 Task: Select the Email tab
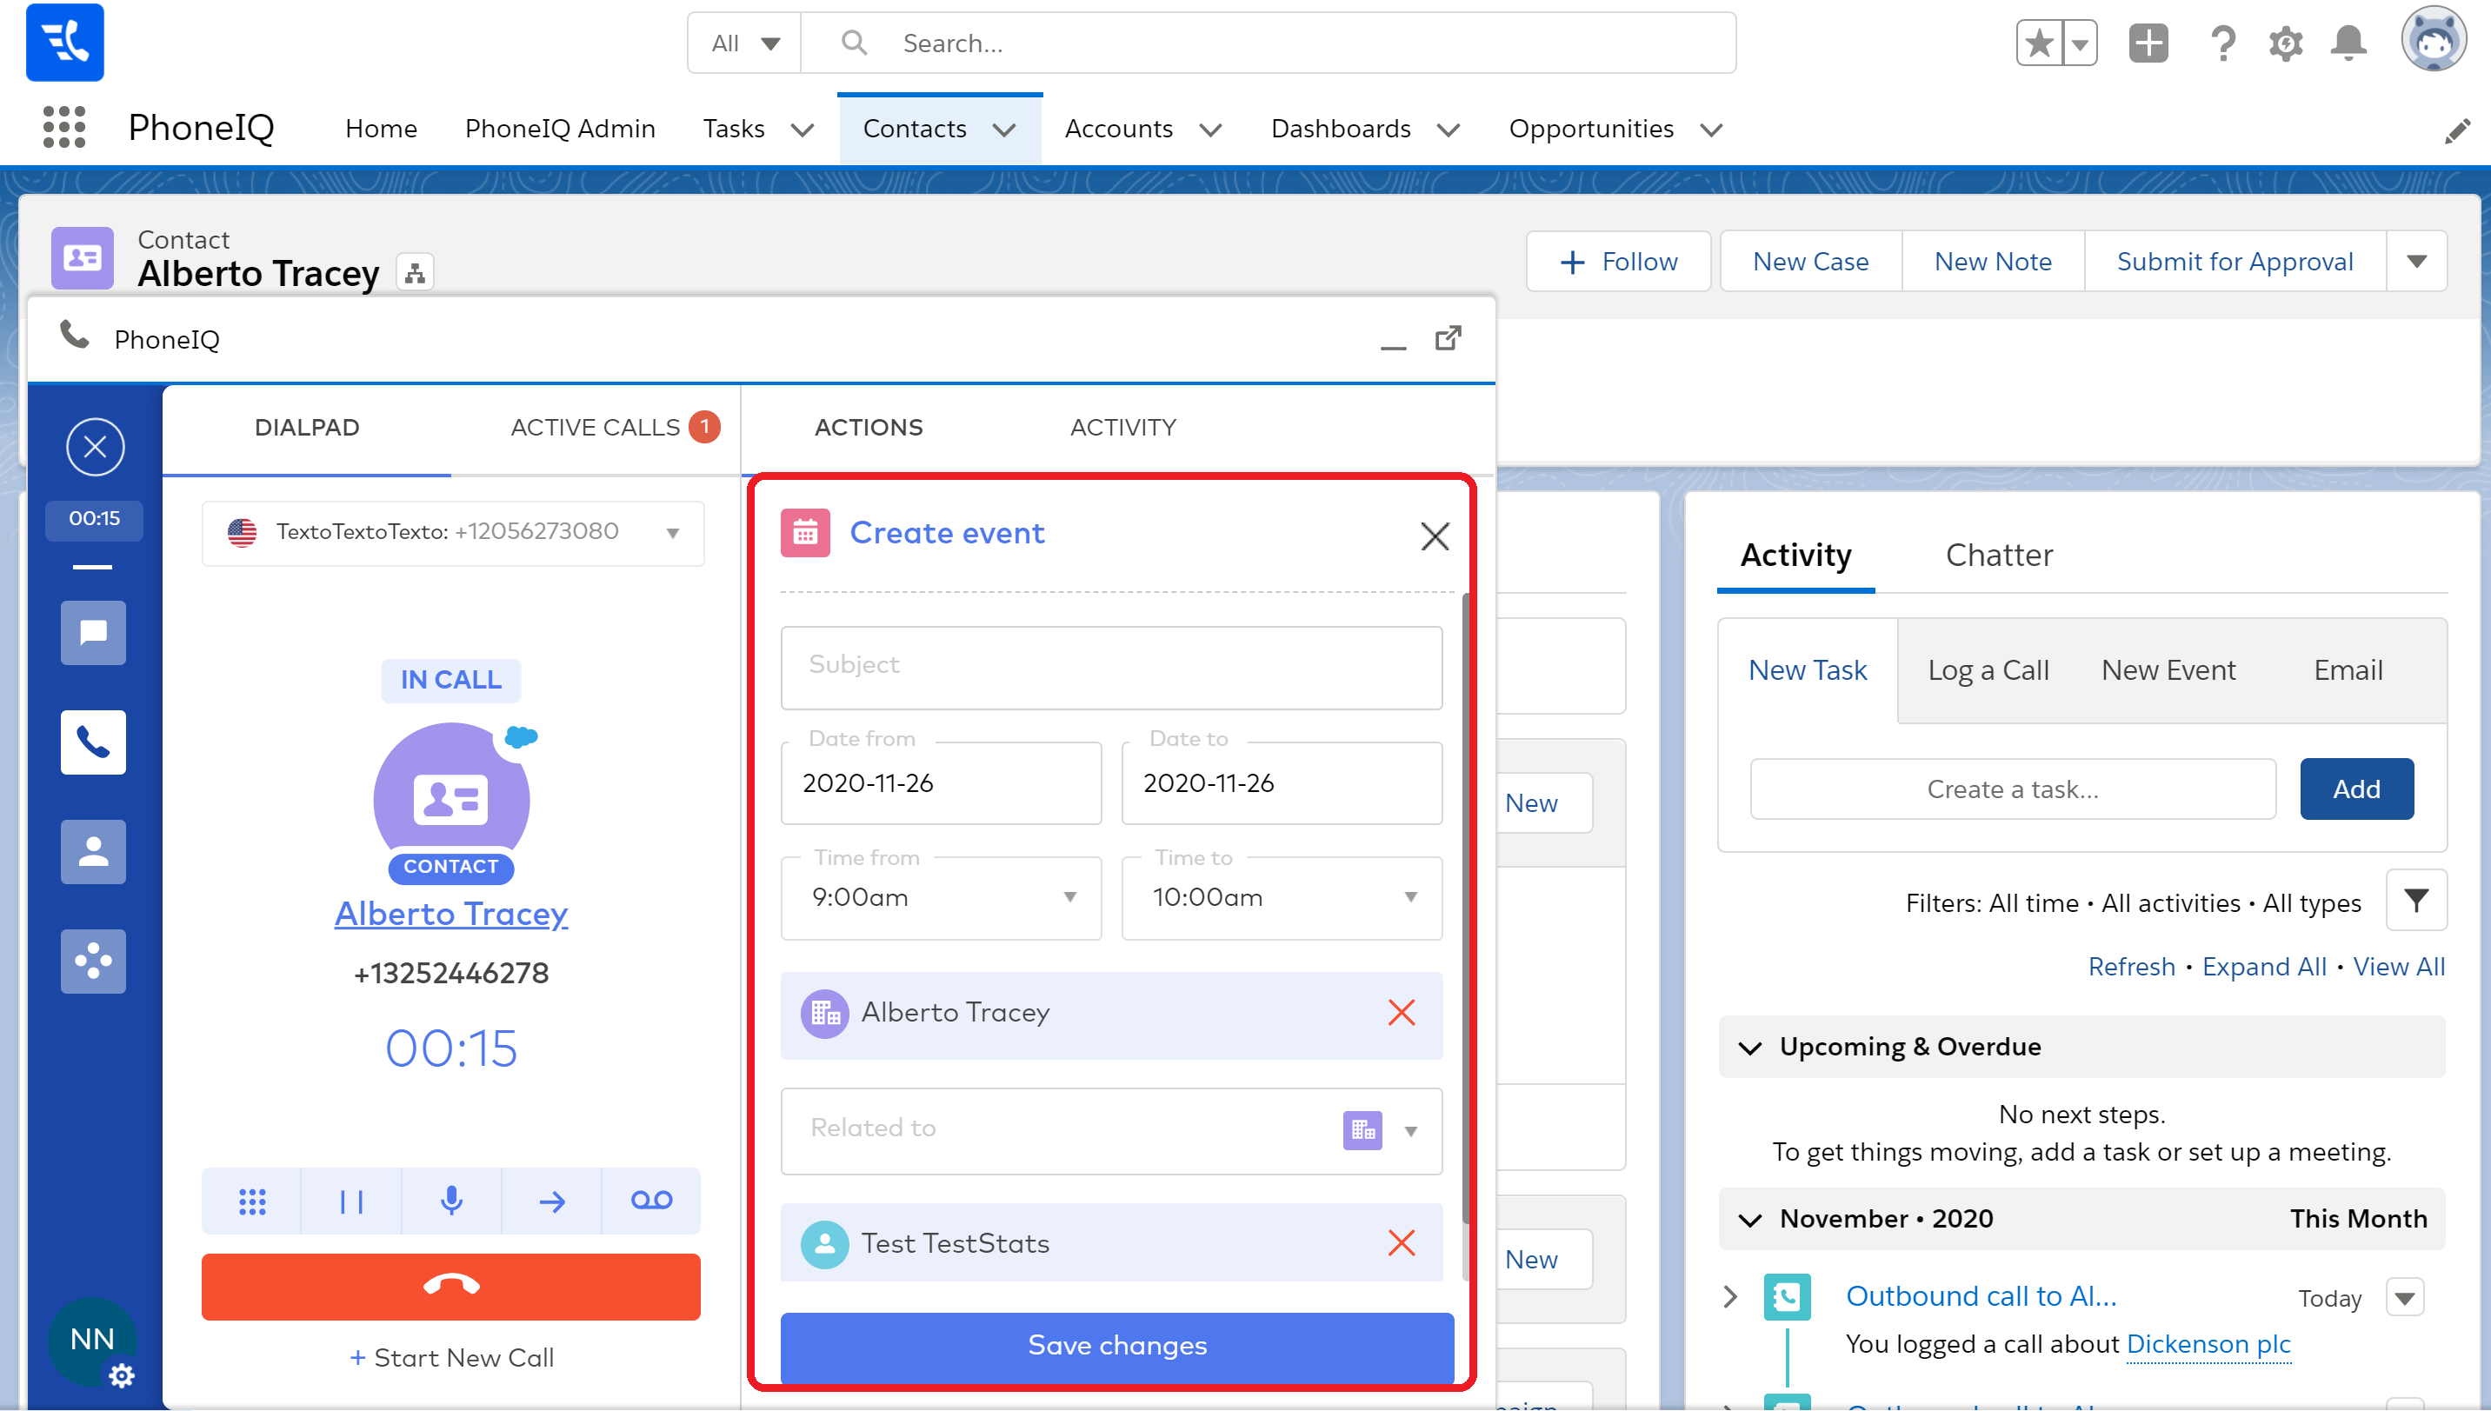coord(2348,670)
